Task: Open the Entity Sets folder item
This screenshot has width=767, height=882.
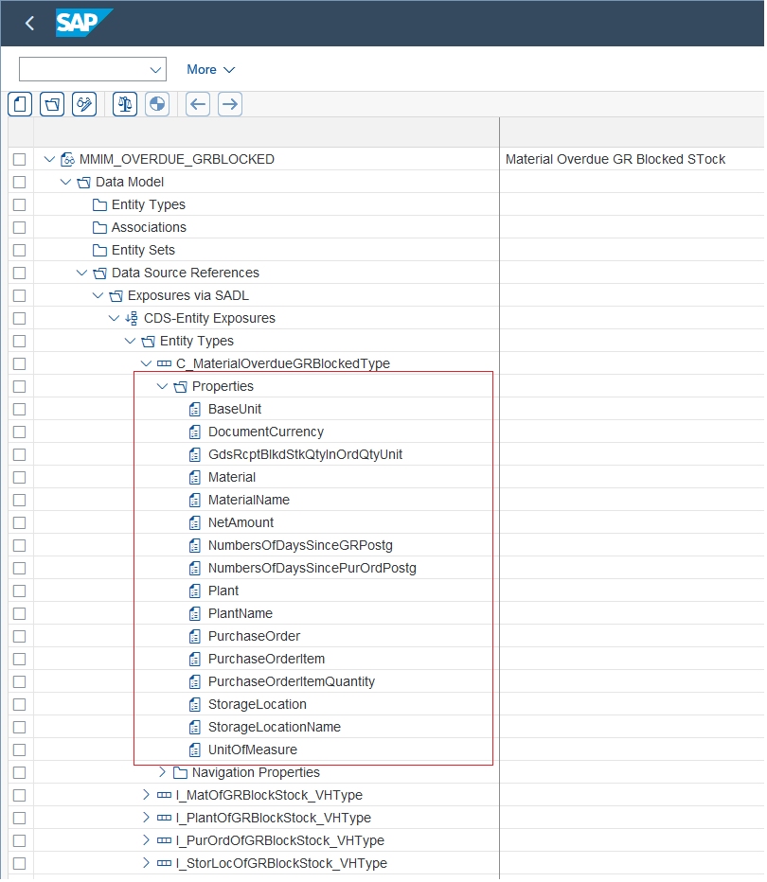Action: (143, 251)
